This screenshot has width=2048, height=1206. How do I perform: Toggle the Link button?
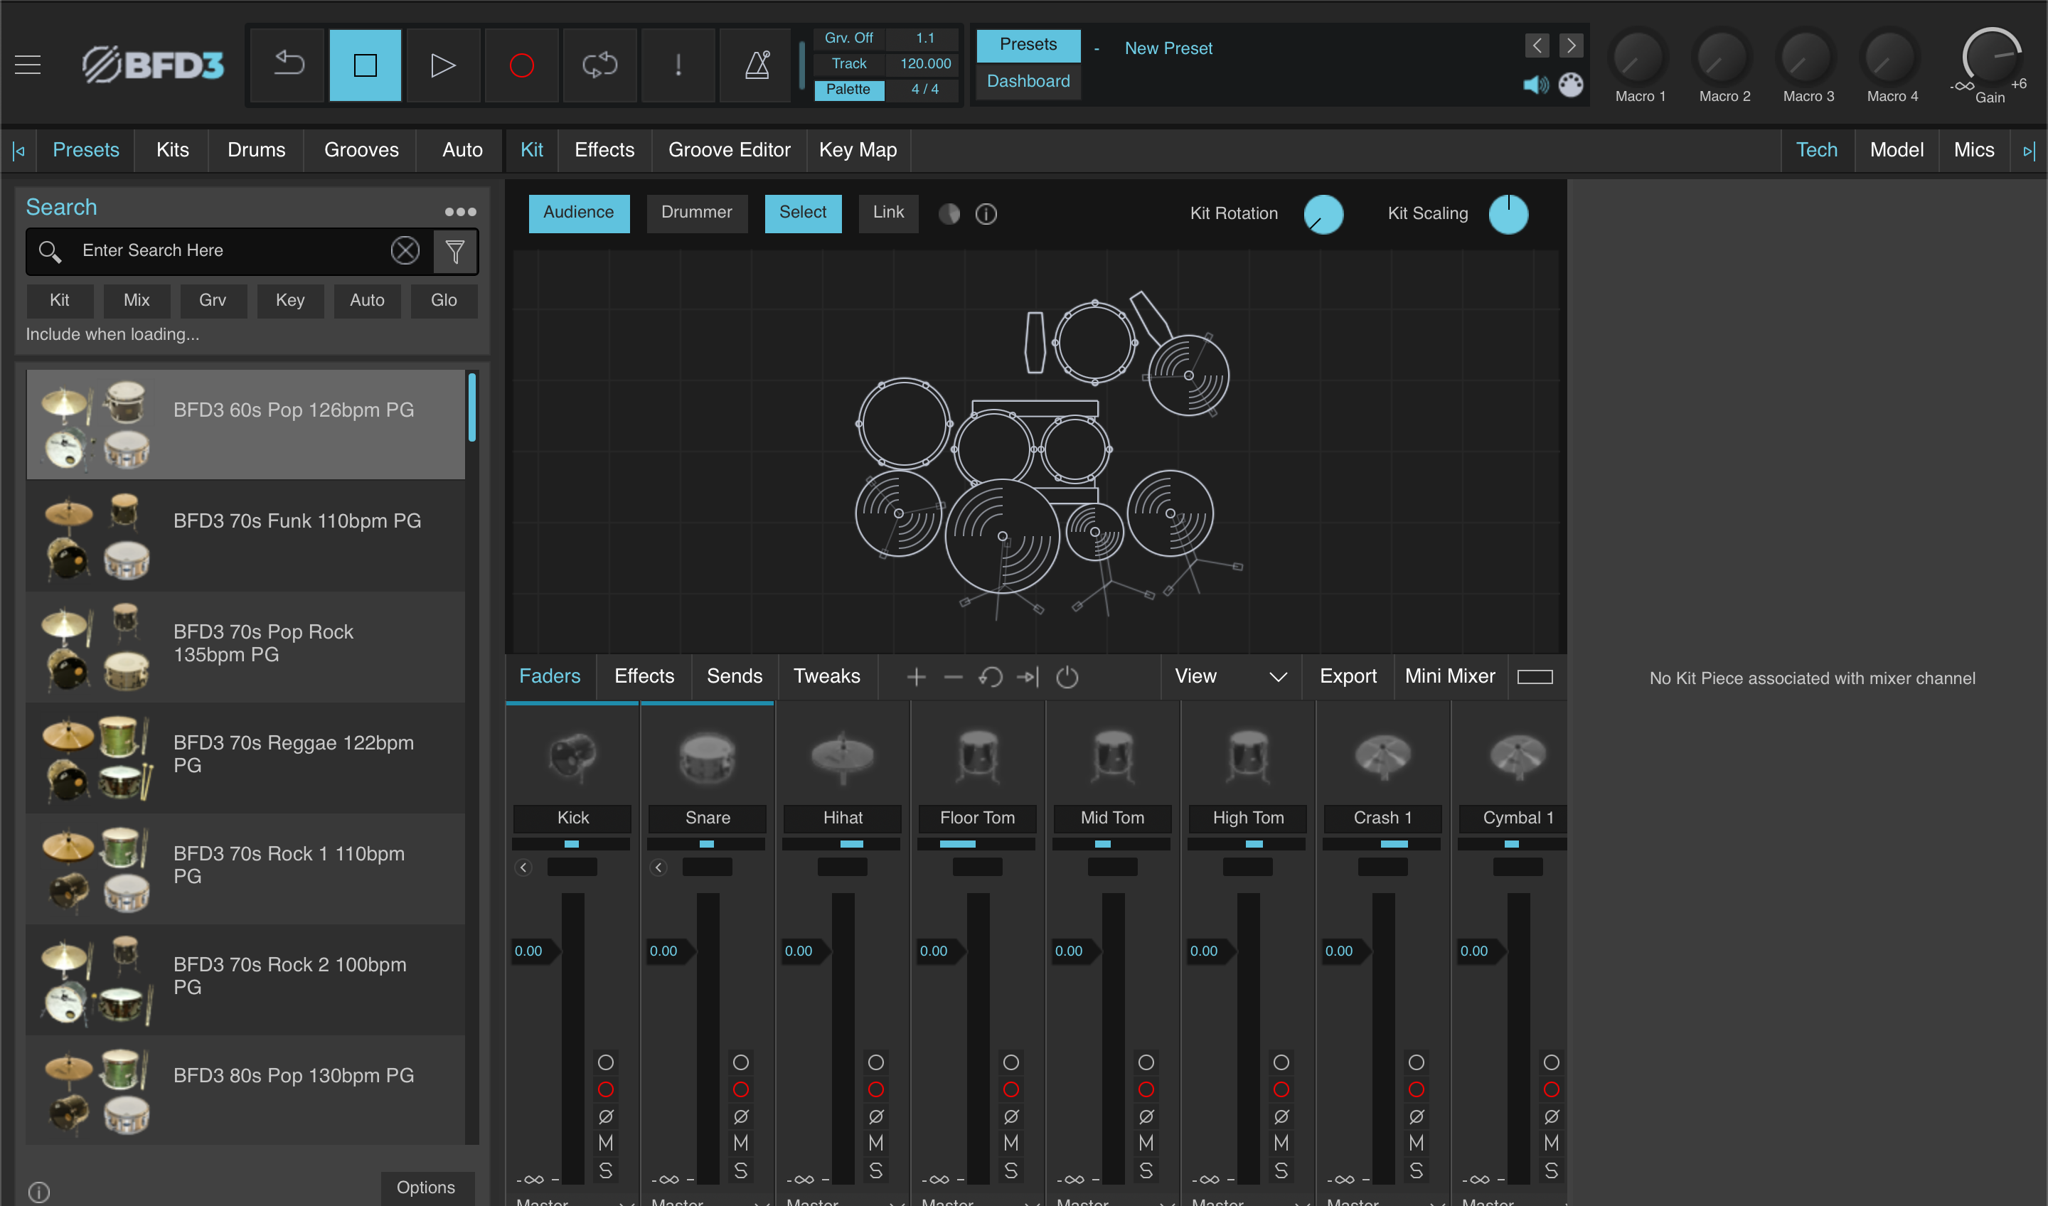coord(888,213)
